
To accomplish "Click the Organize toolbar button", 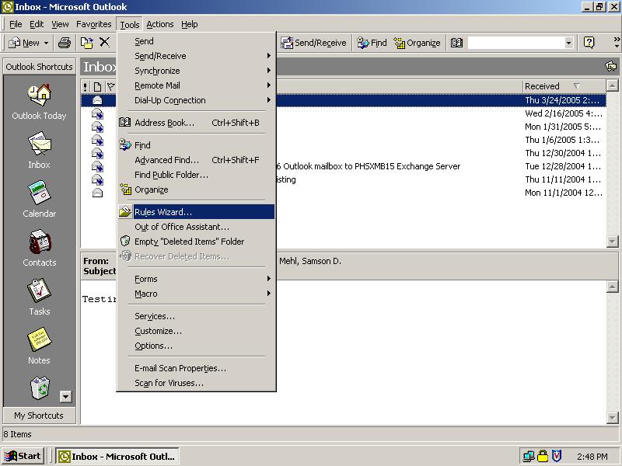I will [418, 43].
